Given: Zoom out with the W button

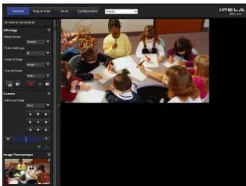Looking at the screenshot, I should point(9,138).
